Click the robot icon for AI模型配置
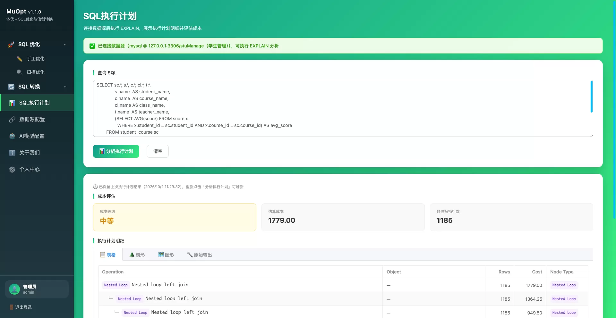The image size is (616, 318). coord(12,136)
